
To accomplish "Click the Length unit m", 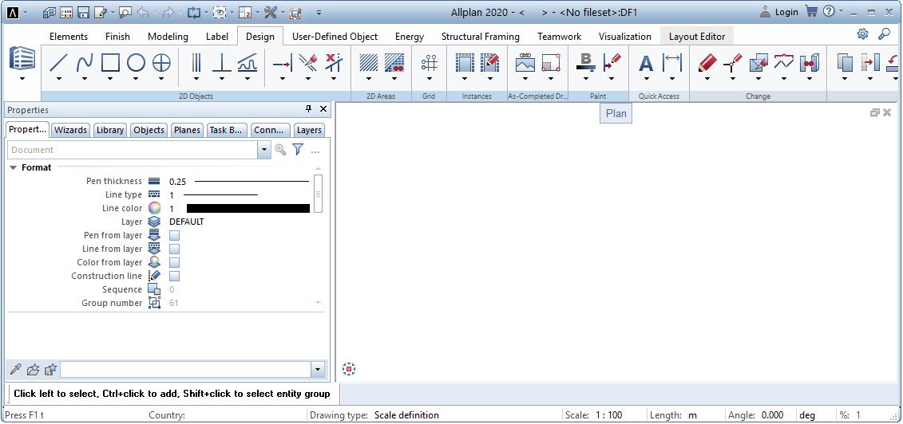I will (693, 414).
